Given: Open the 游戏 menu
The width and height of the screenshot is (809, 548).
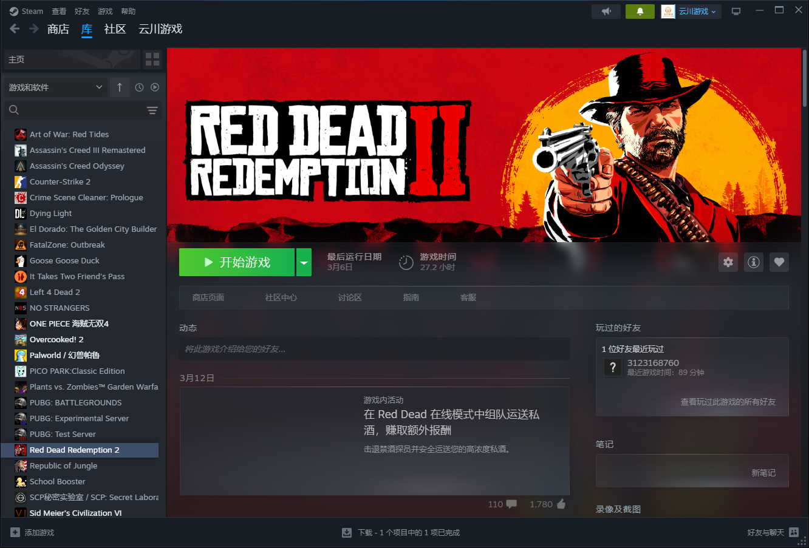Looking at the screenshot, I should coord(105,11).
